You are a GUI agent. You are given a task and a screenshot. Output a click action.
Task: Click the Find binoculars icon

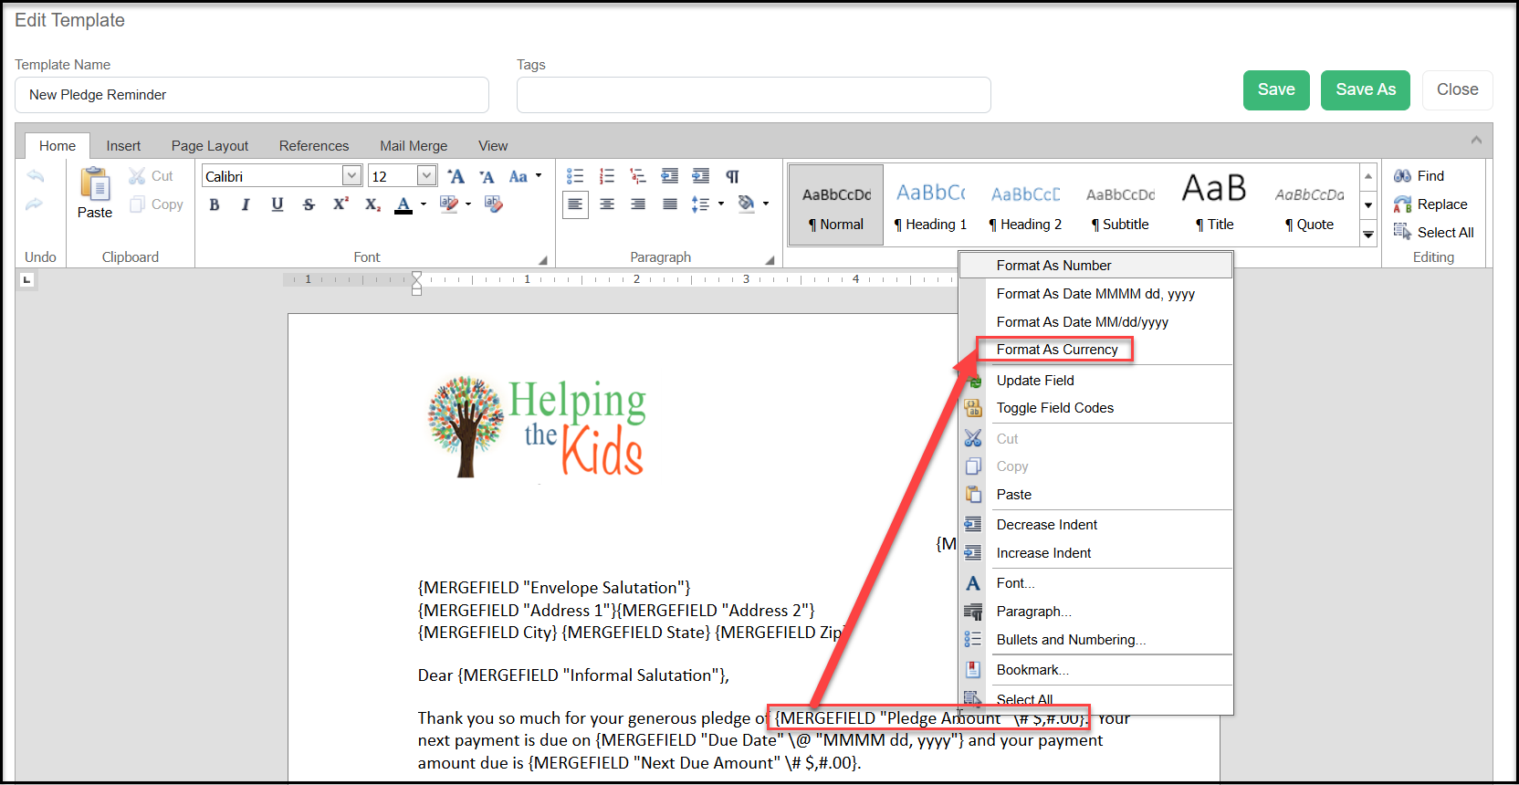[x=1402, y=176]
